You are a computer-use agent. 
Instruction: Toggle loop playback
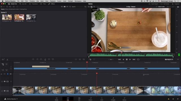138,59
